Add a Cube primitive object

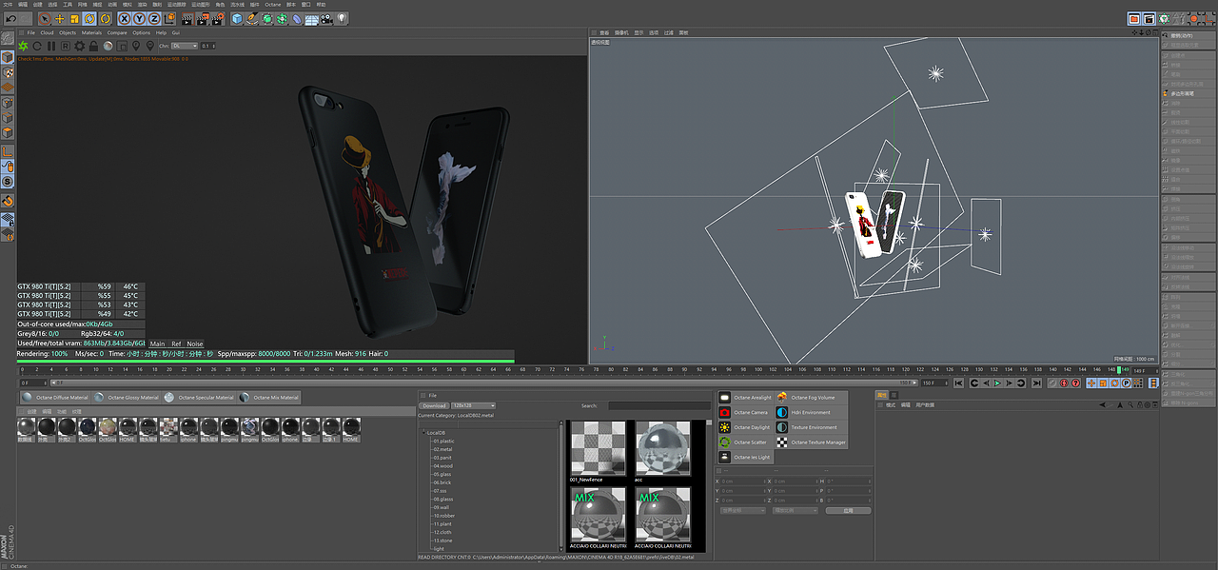coord(237,19)
